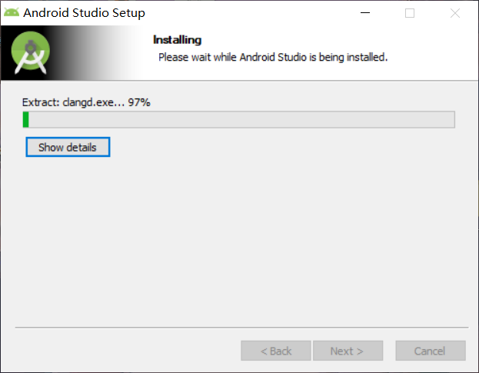Click the disabled Next button
The width and height of the screenshot is (479, 373).
[x=348, y=351]
